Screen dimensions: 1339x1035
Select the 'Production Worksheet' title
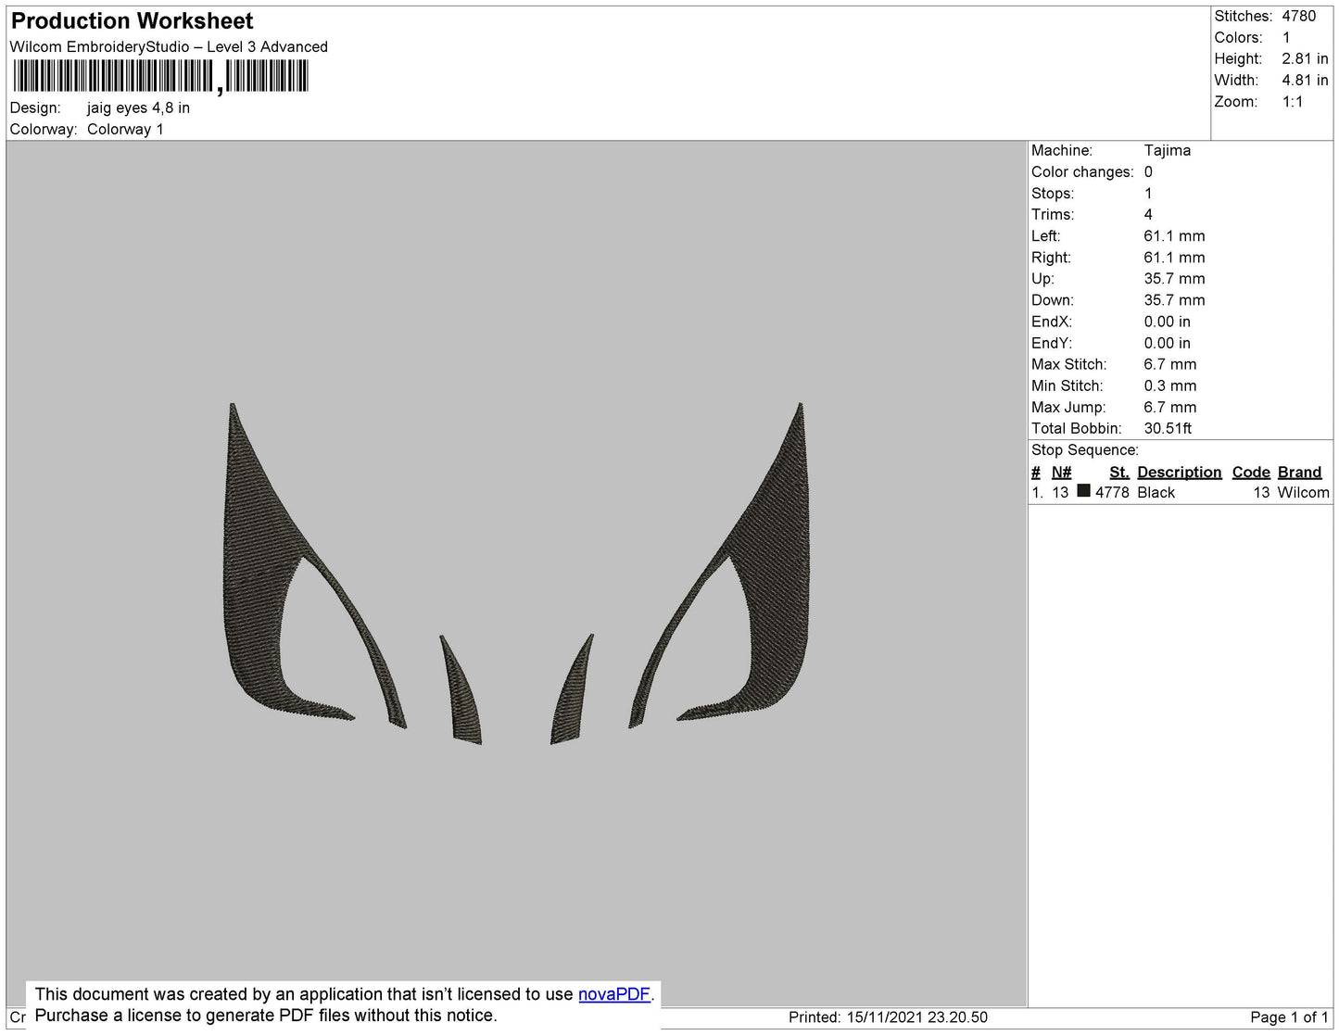point(132,21)
